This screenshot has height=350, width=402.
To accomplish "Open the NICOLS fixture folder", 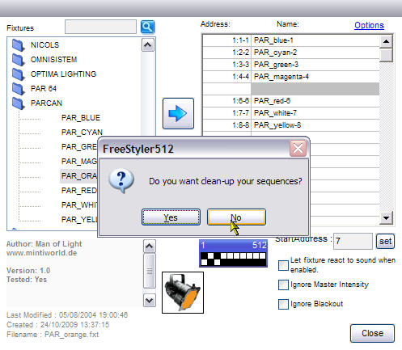I will tap(44, 44).
